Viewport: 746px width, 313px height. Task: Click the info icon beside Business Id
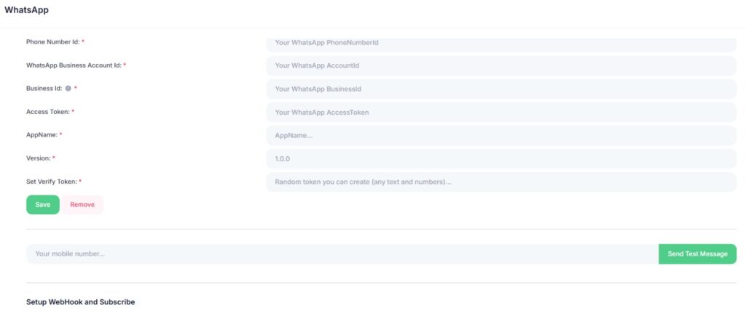pos(68,89)
